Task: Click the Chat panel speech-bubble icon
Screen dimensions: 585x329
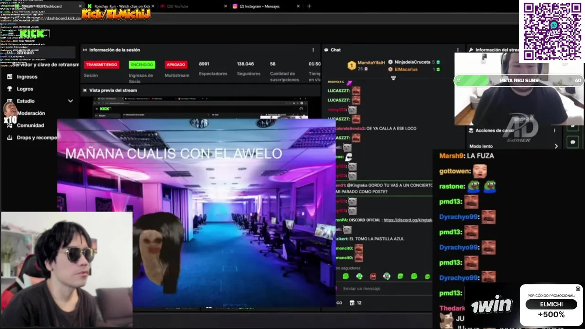Action: [326, 50]
